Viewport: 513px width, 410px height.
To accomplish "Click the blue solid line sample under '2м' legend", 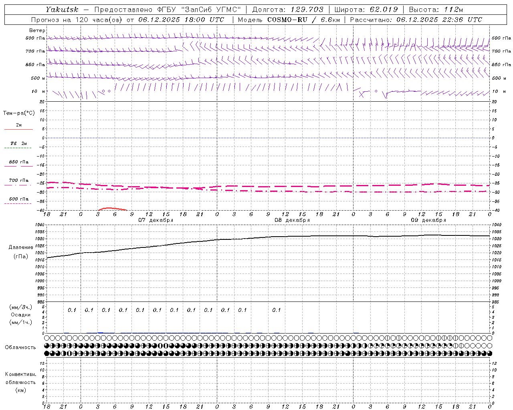I will pyautogui.click(x=18, y=129).
